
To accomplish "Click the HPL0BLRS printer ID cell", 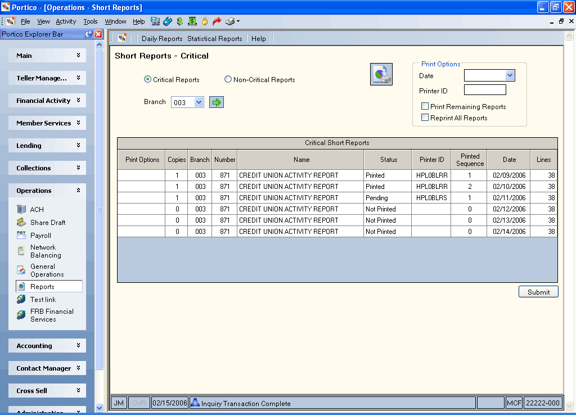I will (x=431, y=197).
